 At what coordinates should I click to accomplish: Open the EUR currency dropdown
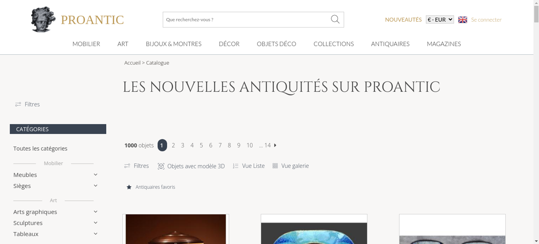coord(440,20)
